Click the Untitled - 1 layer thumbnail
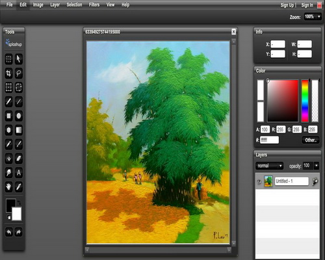Image resolution: width=325 pixels, height=260 pixels. point(268,181)
